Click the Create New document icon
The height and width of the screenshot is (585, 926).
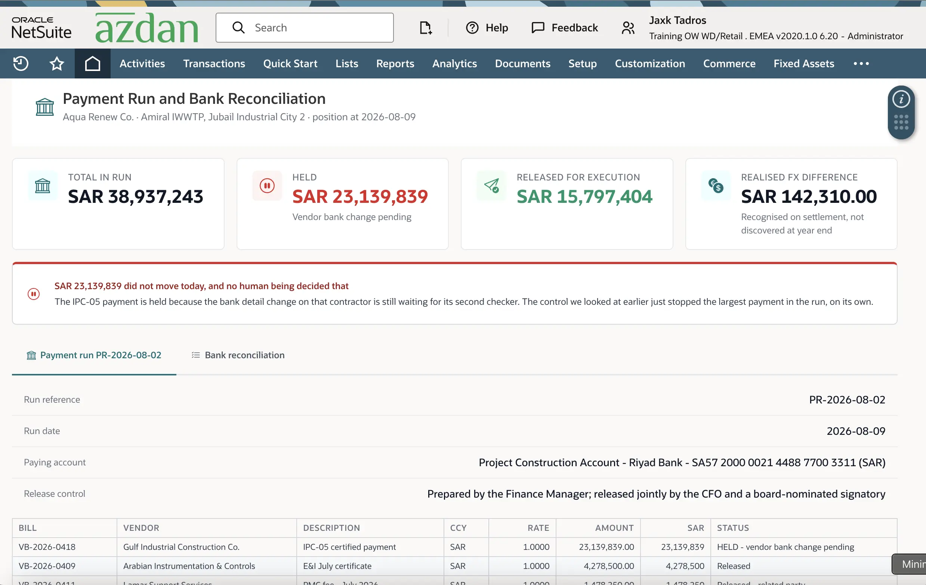[x=425, y=28]
